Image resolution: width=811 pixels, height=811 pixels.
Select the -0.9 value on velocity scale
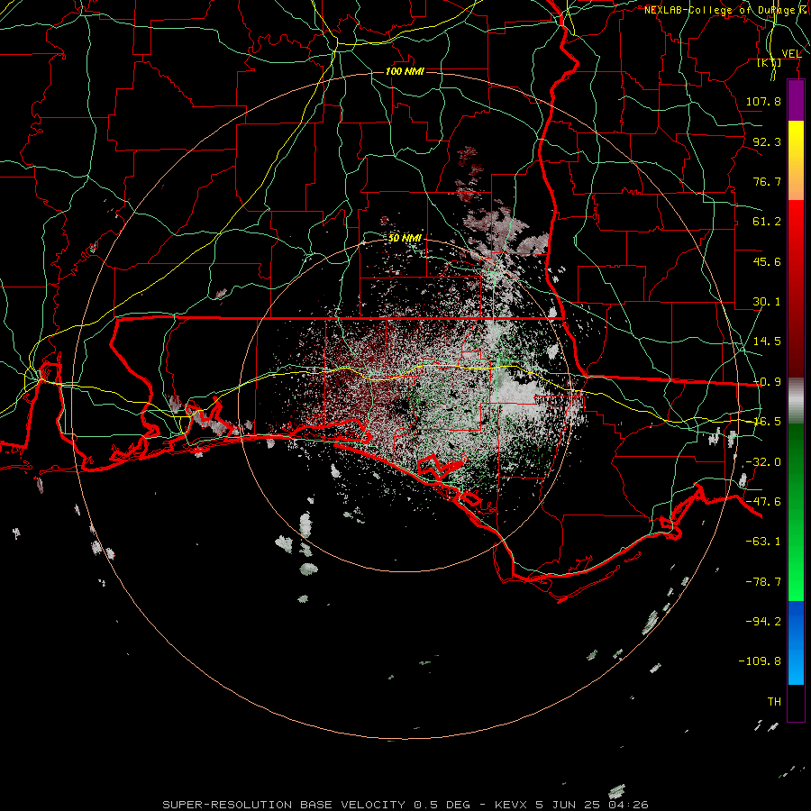pos(767,382)
